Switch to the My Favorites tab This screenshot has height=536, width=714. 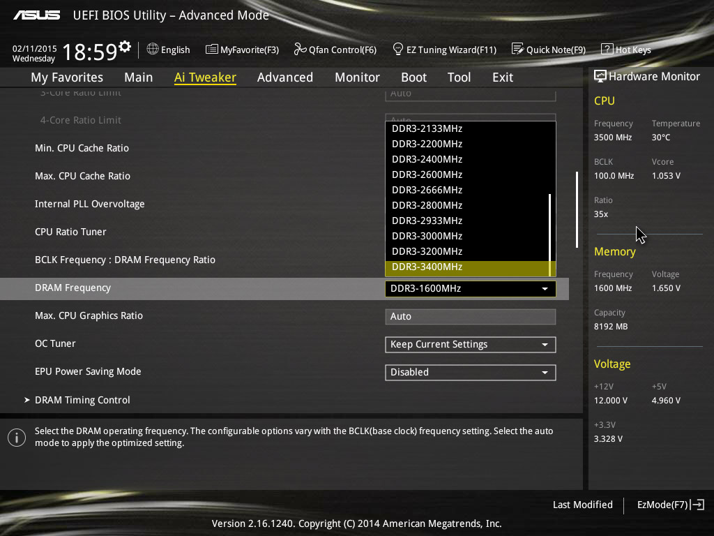coord(67,77)
